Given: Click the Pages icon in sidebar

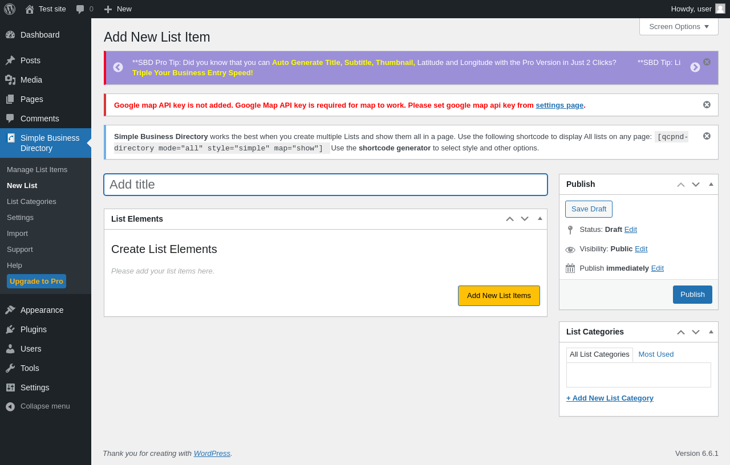Looking at the screenshot, I should pyautogui.click(x=10, y=99).
